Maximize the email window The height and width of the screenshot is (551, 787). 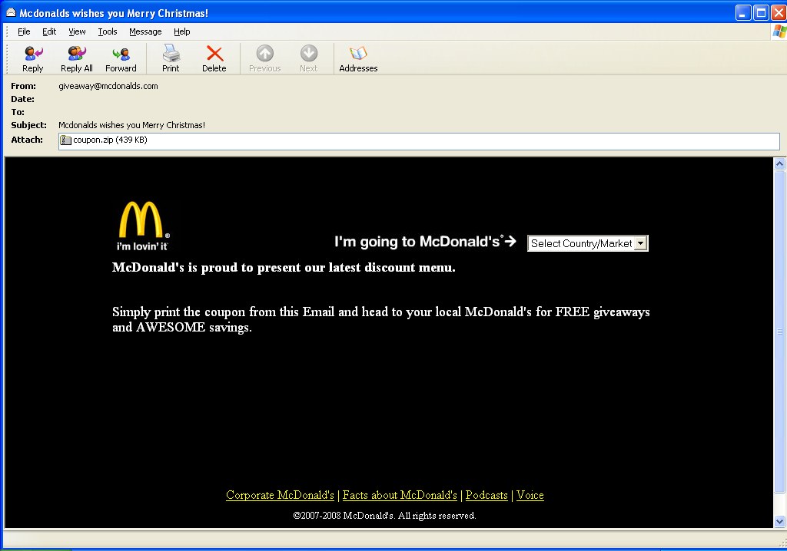(761, 12)
